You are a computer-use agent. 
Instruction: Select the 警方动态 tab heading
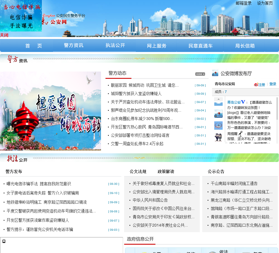[x=117, y=73]
